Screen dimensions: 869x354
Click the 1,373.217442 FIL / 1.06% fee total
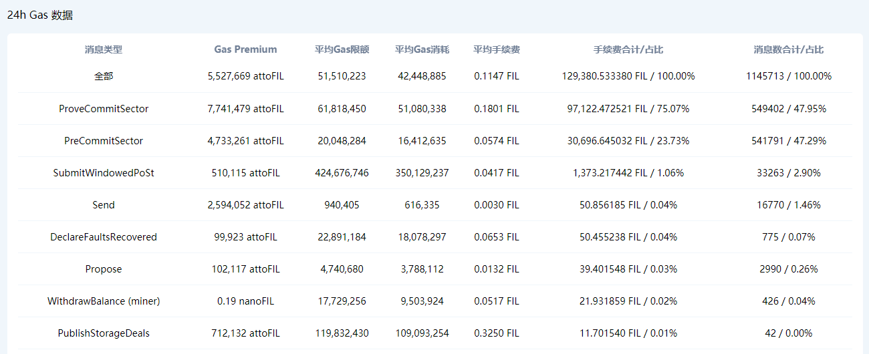click(628, 172)
